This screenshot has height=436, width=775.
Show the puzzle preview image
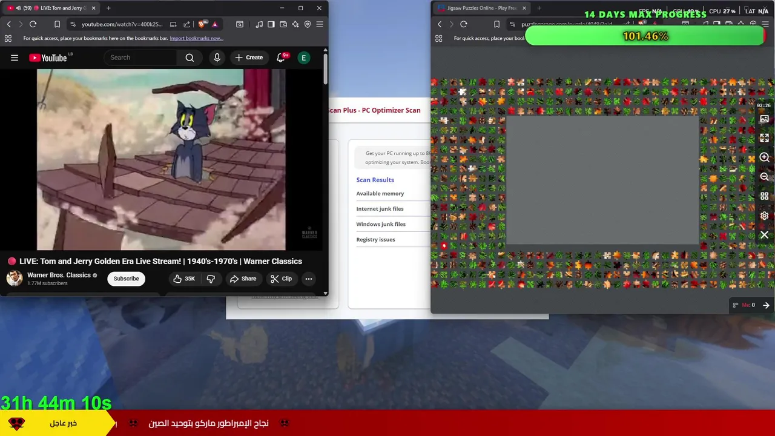pos(764,119)
